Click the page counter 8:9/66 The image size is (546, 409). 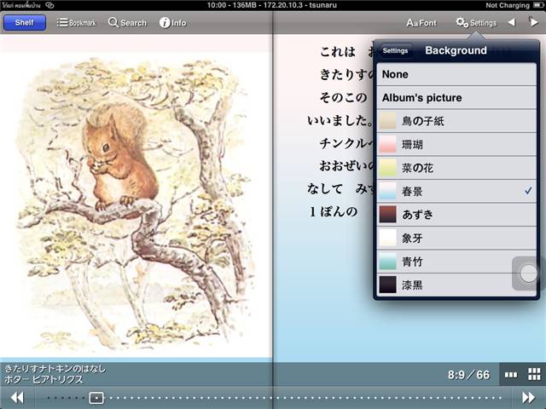(x=468, y=375)
